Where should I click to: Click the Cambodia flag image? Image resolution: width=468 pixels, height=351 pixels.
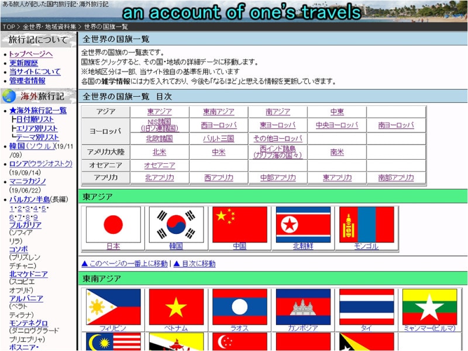303,307
